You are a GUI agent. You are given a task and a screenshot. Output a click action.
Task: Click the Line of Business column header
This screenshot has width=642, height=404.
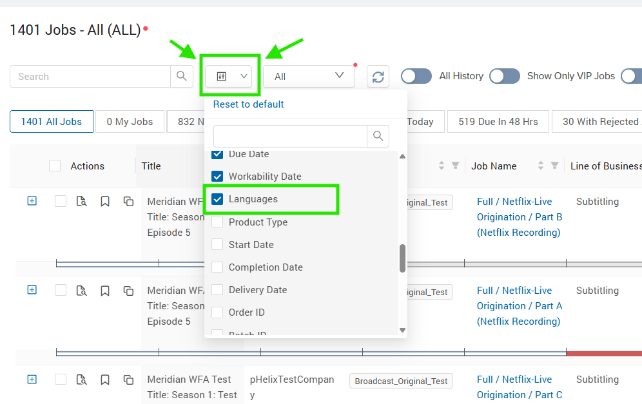606,166
